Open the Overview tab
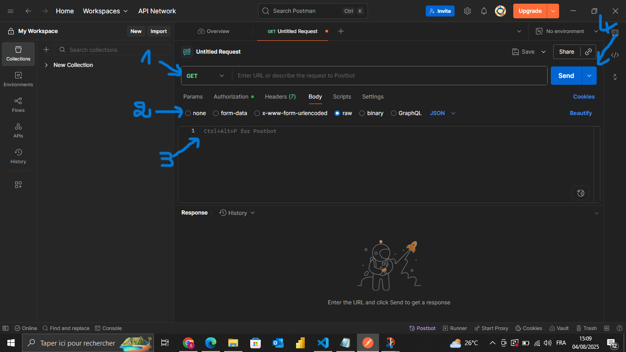 214,31
